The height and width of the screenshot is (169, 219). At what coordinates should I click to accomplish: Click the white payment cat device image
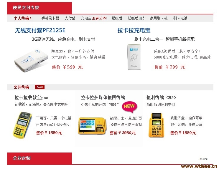[x=31, y=61]
